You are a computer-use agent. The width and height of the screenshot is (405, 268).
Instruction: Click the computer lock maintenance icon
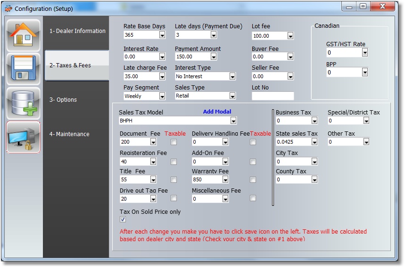click(x=23, y=137)
